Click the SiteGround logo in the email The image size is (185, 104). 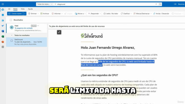[x=92, y=36]
